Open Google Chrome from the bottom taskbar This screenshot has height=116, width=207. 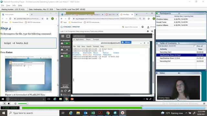[108, 113]
